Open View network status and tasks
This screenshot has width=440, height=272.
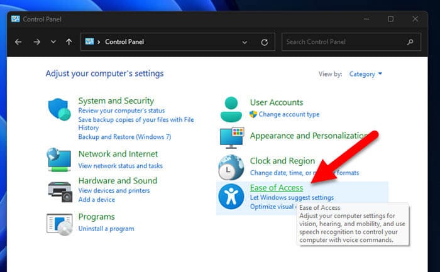click(x=121, y=166)
